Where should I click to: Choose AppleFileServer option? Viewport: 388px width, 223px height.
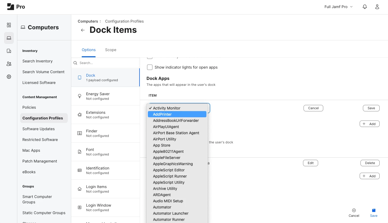coord(177,158)
